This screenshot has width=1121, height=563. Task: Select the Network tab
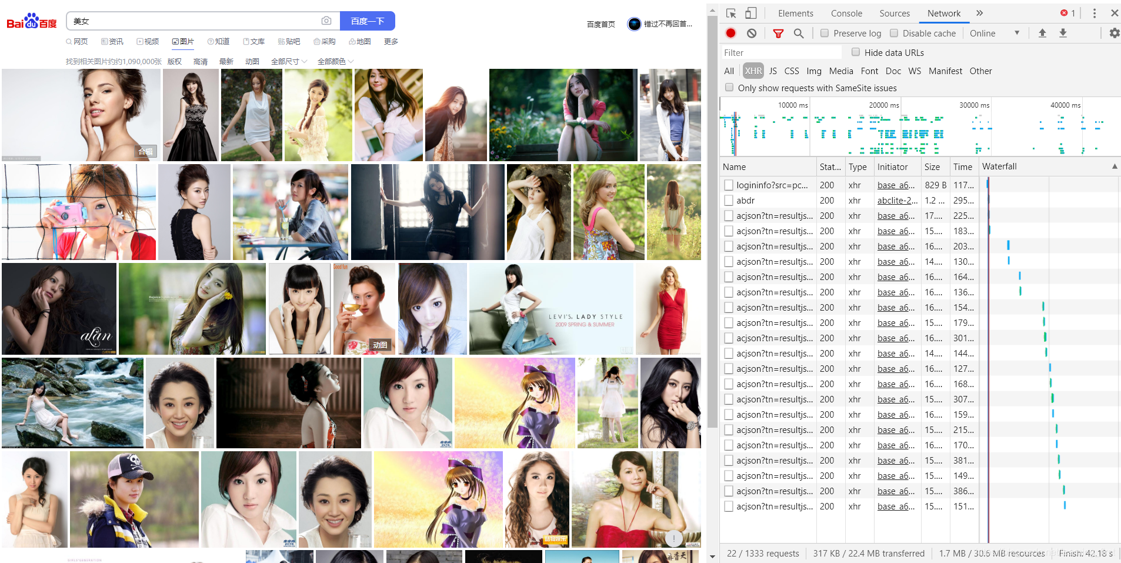tap(944, 13)
